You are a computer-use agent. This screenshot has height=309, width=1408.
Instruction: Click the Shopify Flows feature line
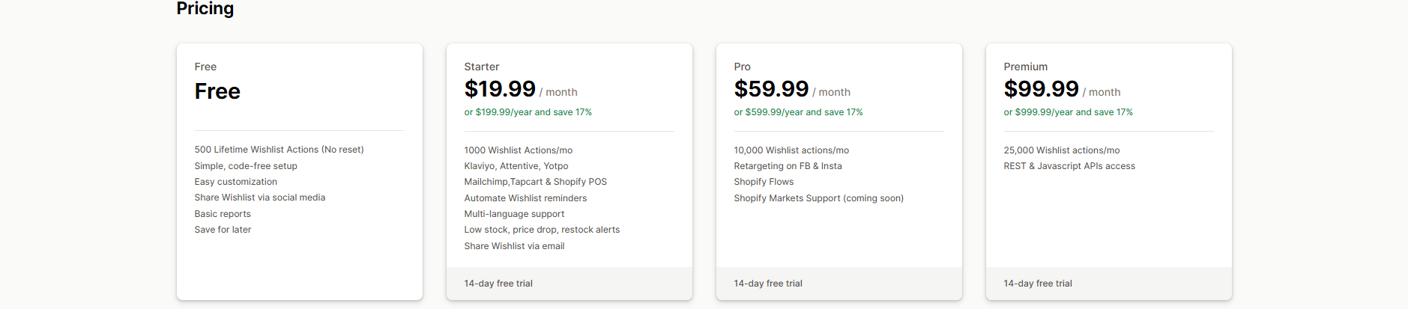(x=764, y=182)
